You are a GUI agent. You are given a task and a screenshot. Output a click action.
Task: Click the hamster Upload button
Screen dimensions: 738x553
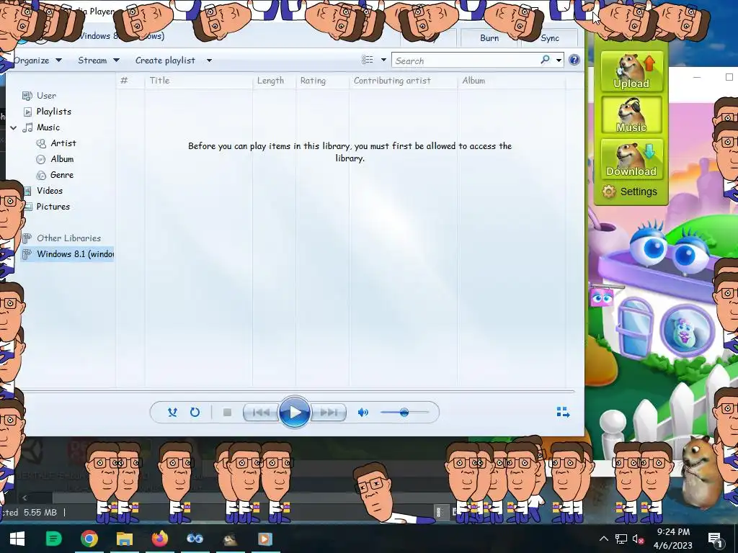631,71
